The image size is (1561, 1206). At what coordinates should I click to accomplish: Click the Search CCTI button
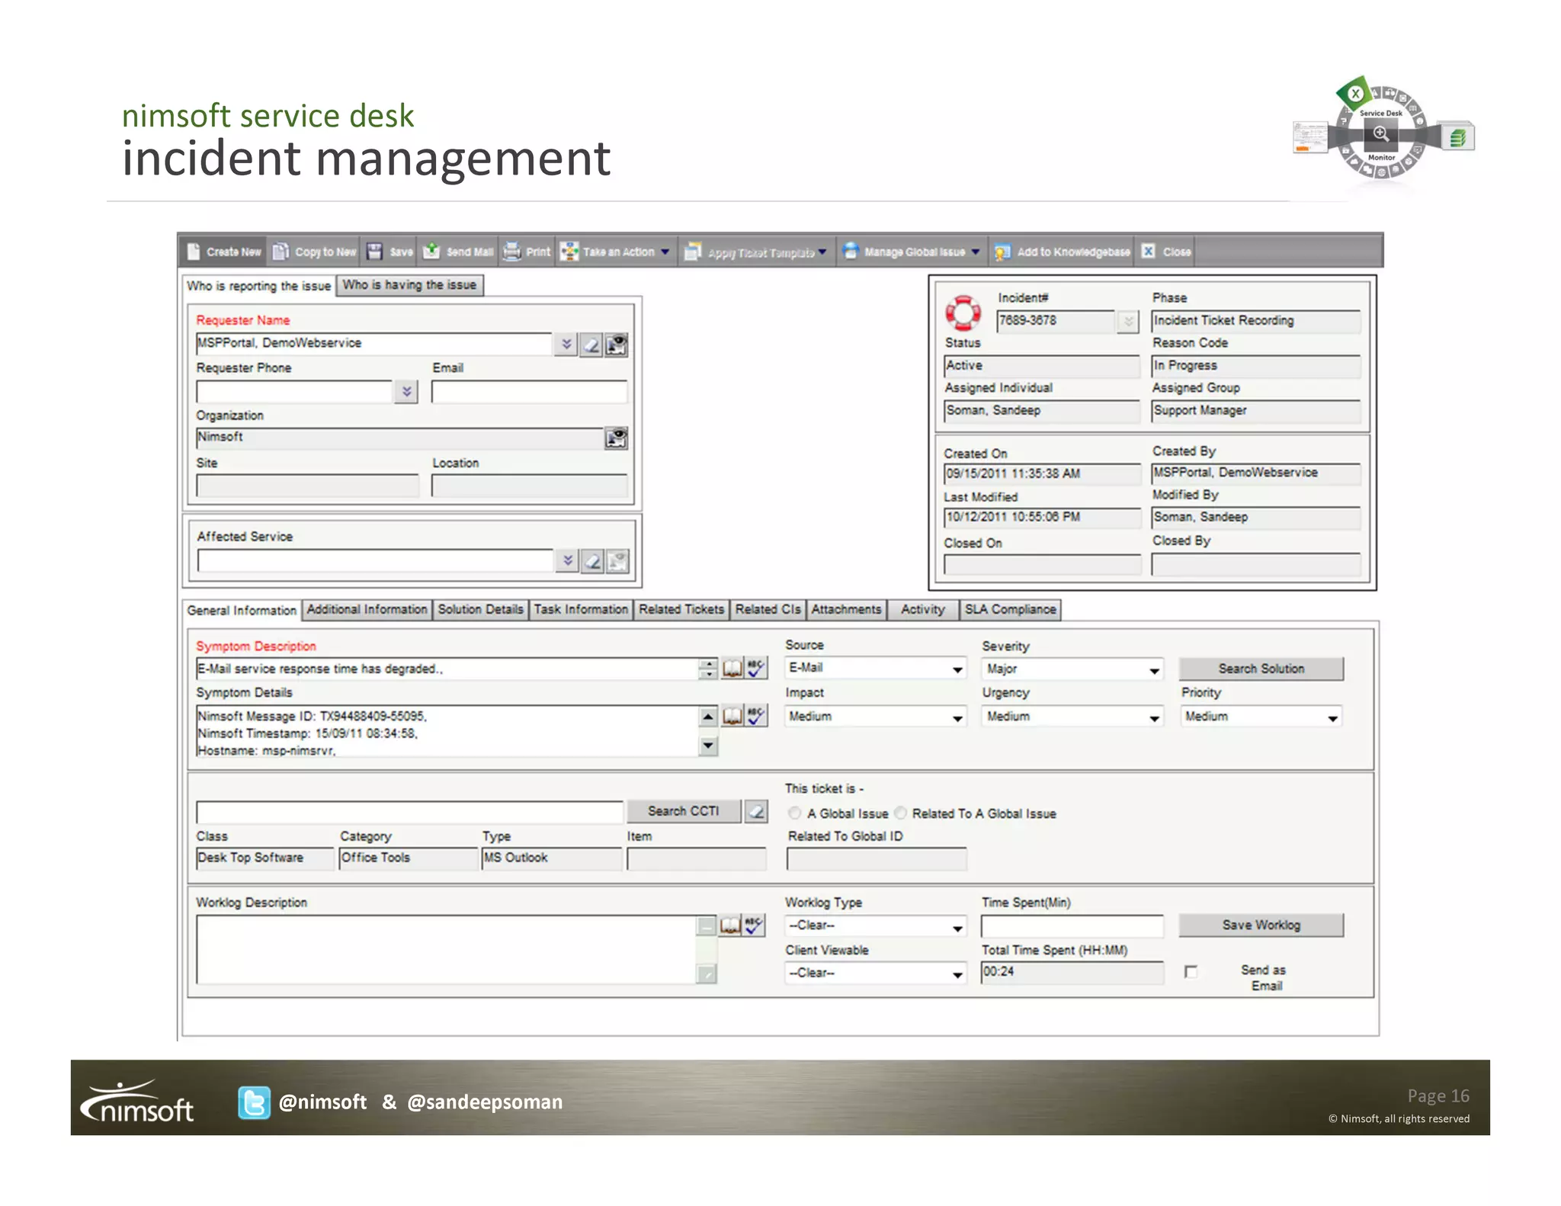[x=684, y=811]
